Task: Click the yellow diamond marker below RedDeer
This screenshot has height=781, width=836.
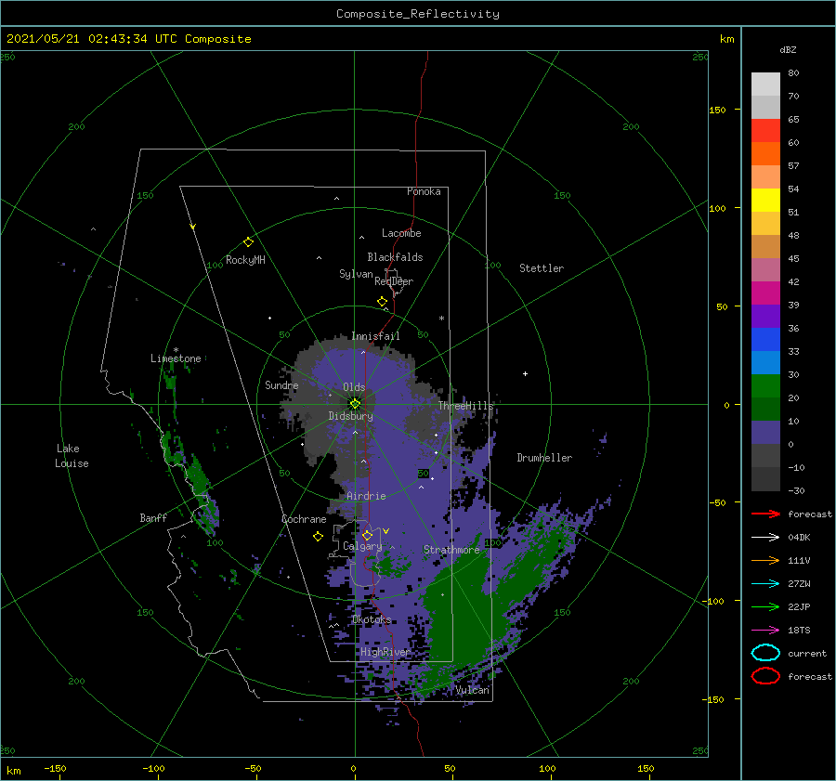Action: tap(382, 302)
